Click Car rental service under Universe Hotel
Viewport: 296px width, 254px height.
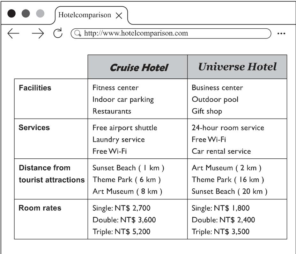click(221, 151)
